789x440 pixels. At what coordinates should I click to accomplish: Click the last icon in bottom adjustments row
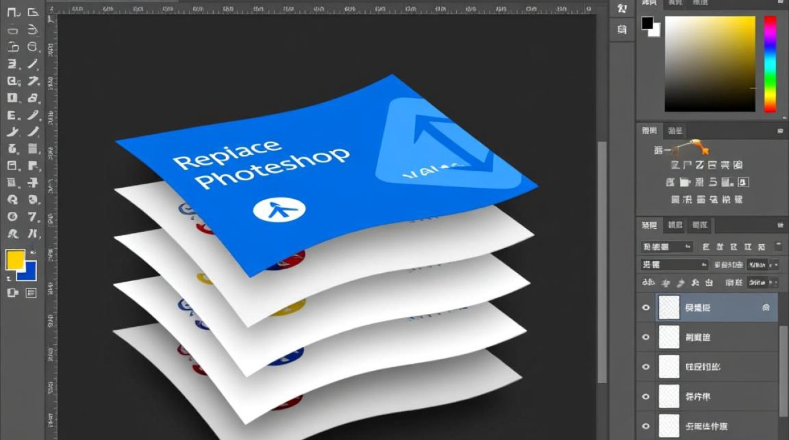[738, 199]
